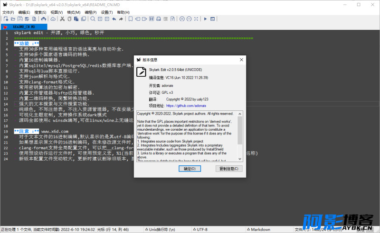The height and width of the screenshot is (233, 380).
Task: Click the Save file toolbar icon
Action: pos(20,19)
